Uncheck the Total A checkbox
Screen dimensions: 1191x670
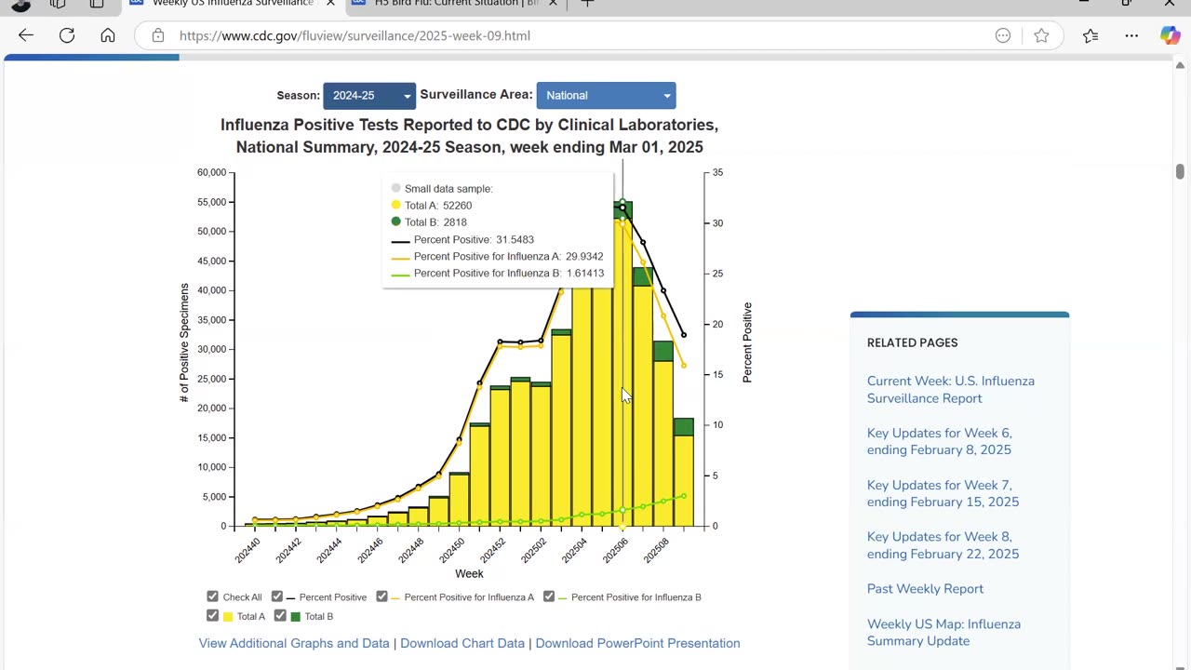point(213,616)
